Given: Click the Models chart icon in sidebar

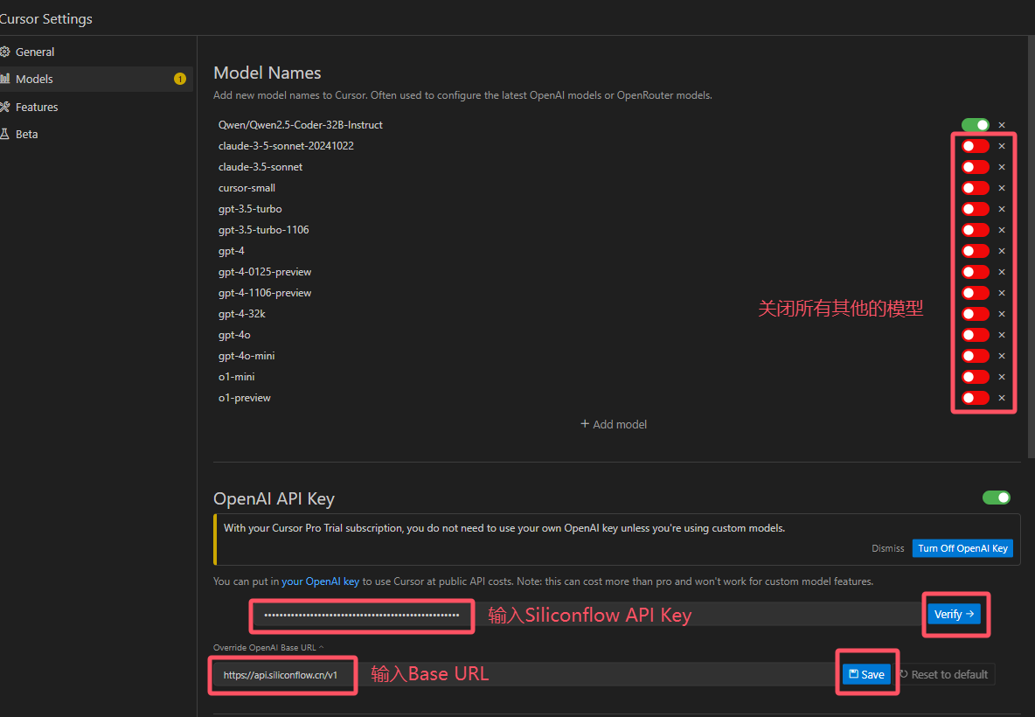Looking at the screenshot, I should [4, 79].
